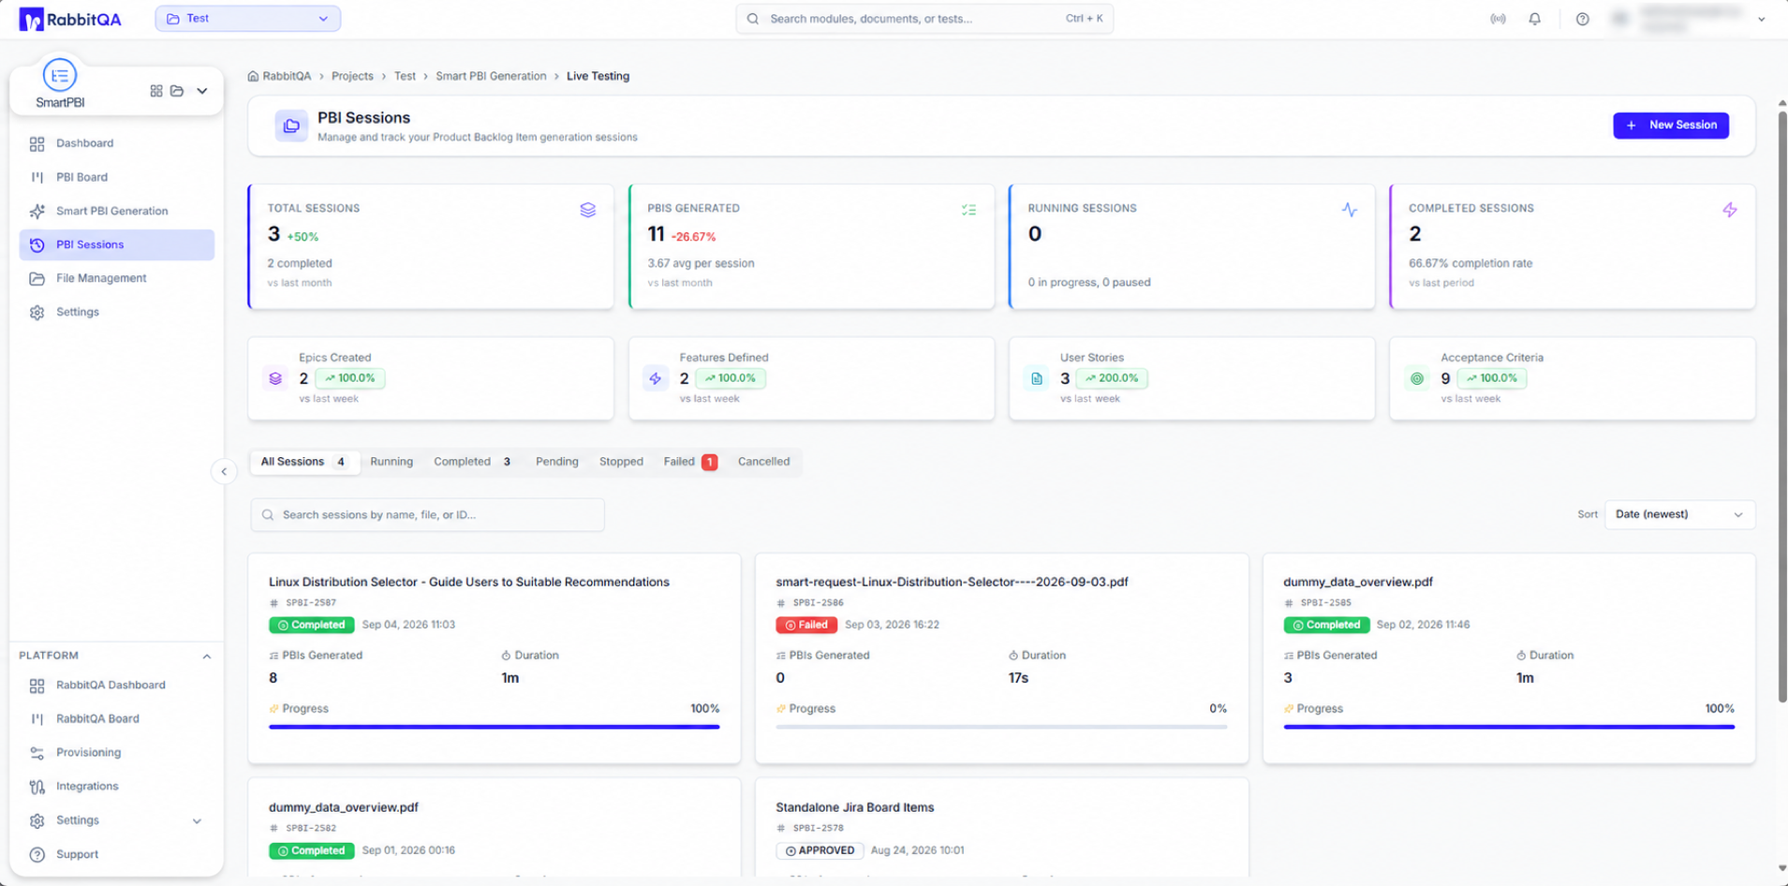Viewport: 1788px width, 886px height.
Task: Click the SmartPBI module icon
Action: point(59,75)
